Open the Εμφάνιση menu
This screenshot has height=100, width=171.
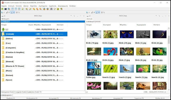(53, 6)
